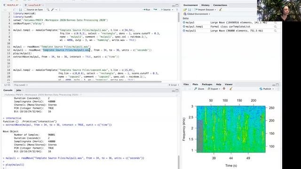Select the Console tab

coord(8,90)
